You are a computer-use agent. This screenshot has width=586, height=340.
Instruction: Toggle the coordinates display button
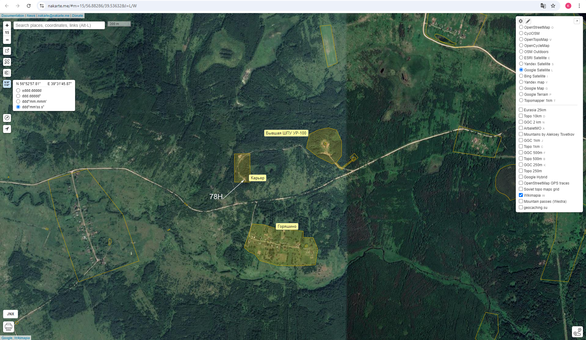coord(7,84)
